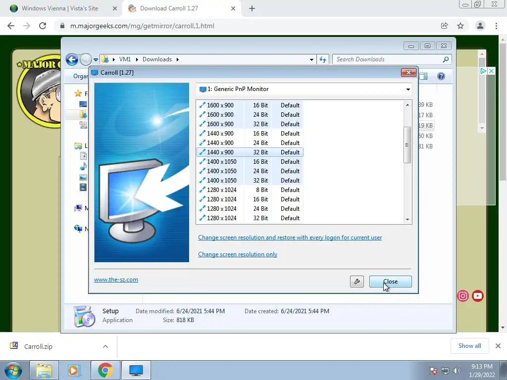Click volume icon in system tray
This screenshot has width=507, height=380.
click(x=456, y=371)
